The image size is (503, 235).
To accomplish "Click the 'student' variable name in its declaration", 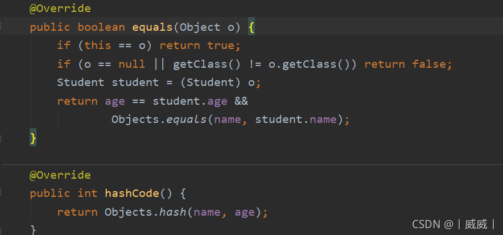I will tap(135, 83).
